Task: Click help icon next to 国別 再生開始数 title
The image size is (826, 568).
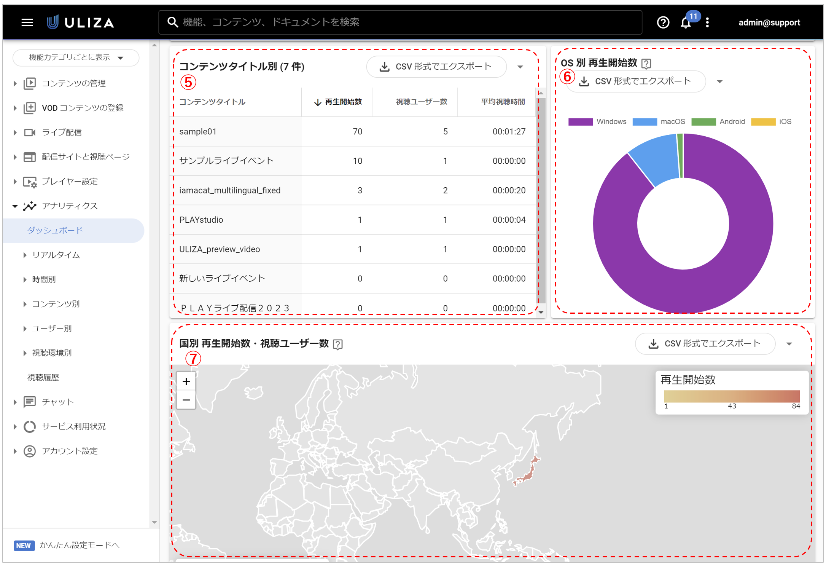Action: click(x=338, y=344)
